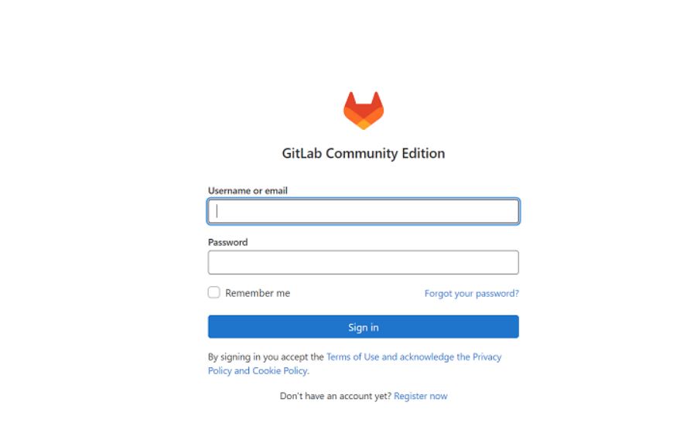
Task: Click the 'Don't have an account yet?' text
Action: (336, 396)
